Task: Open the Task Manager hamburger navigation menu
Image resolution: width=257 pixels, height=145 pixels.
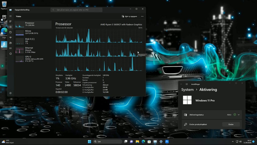Action: 10,16
